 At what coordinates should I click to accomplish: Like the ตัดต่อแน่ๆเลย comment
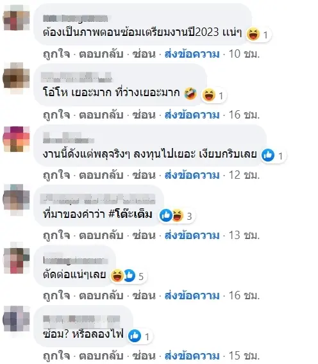coord(56,296)
